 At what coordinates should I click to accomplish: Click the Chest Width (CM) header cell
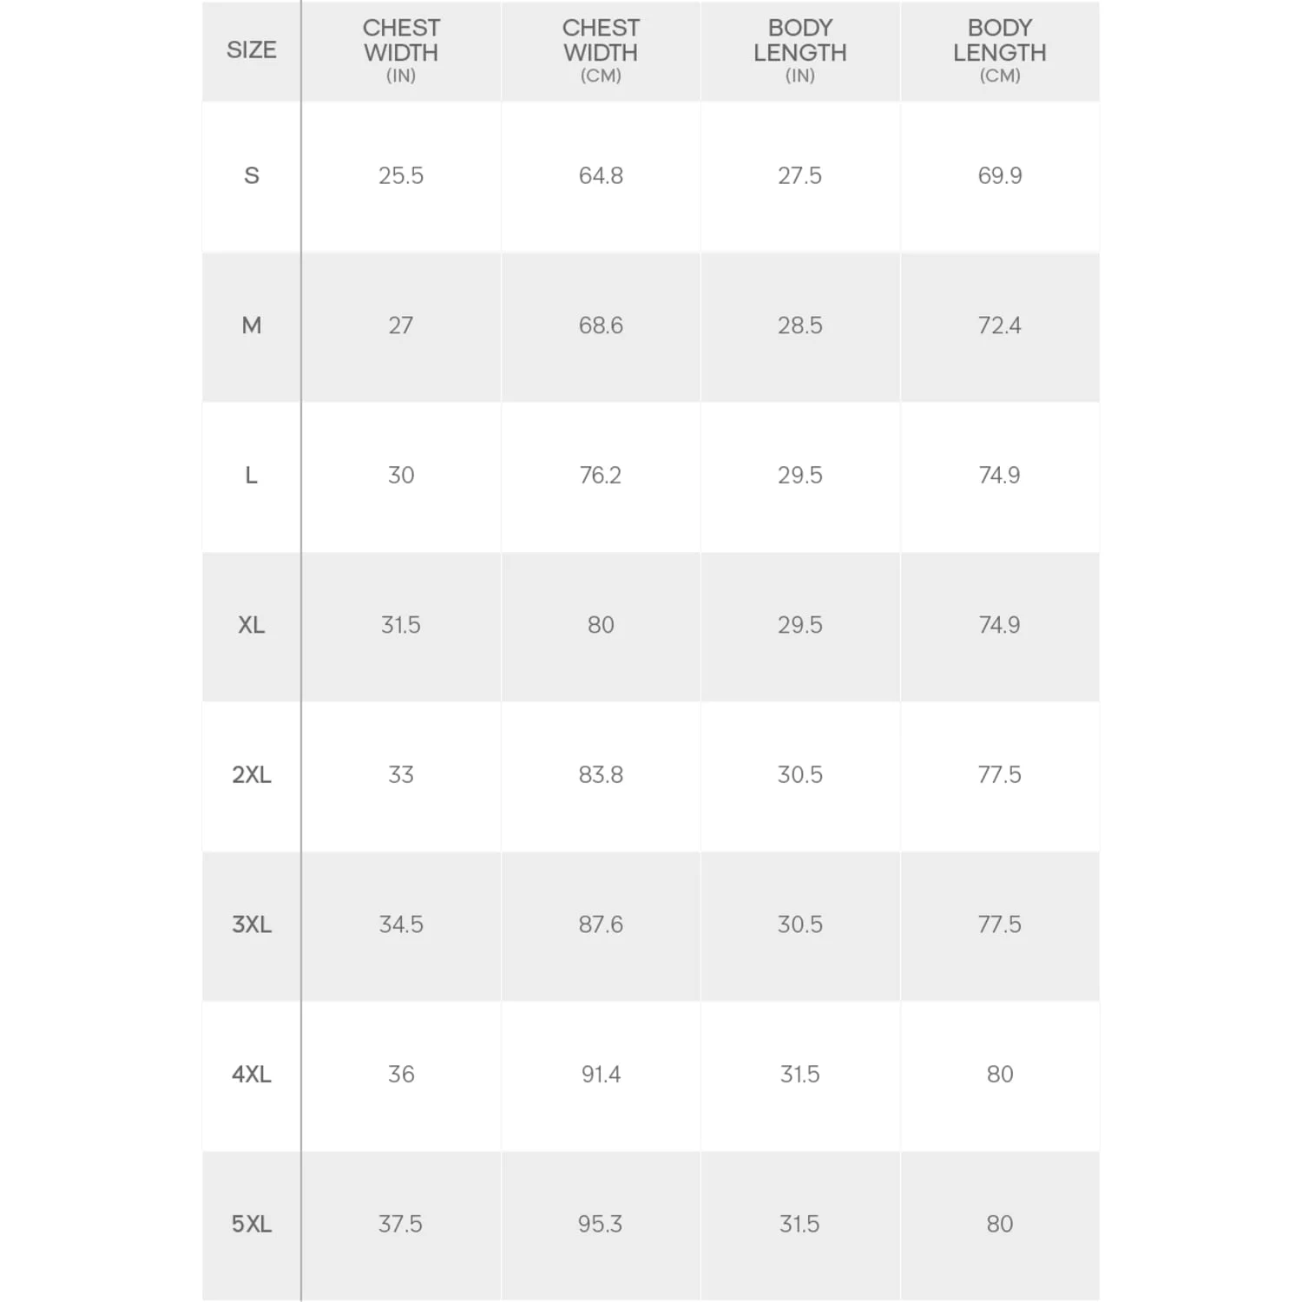601,50
